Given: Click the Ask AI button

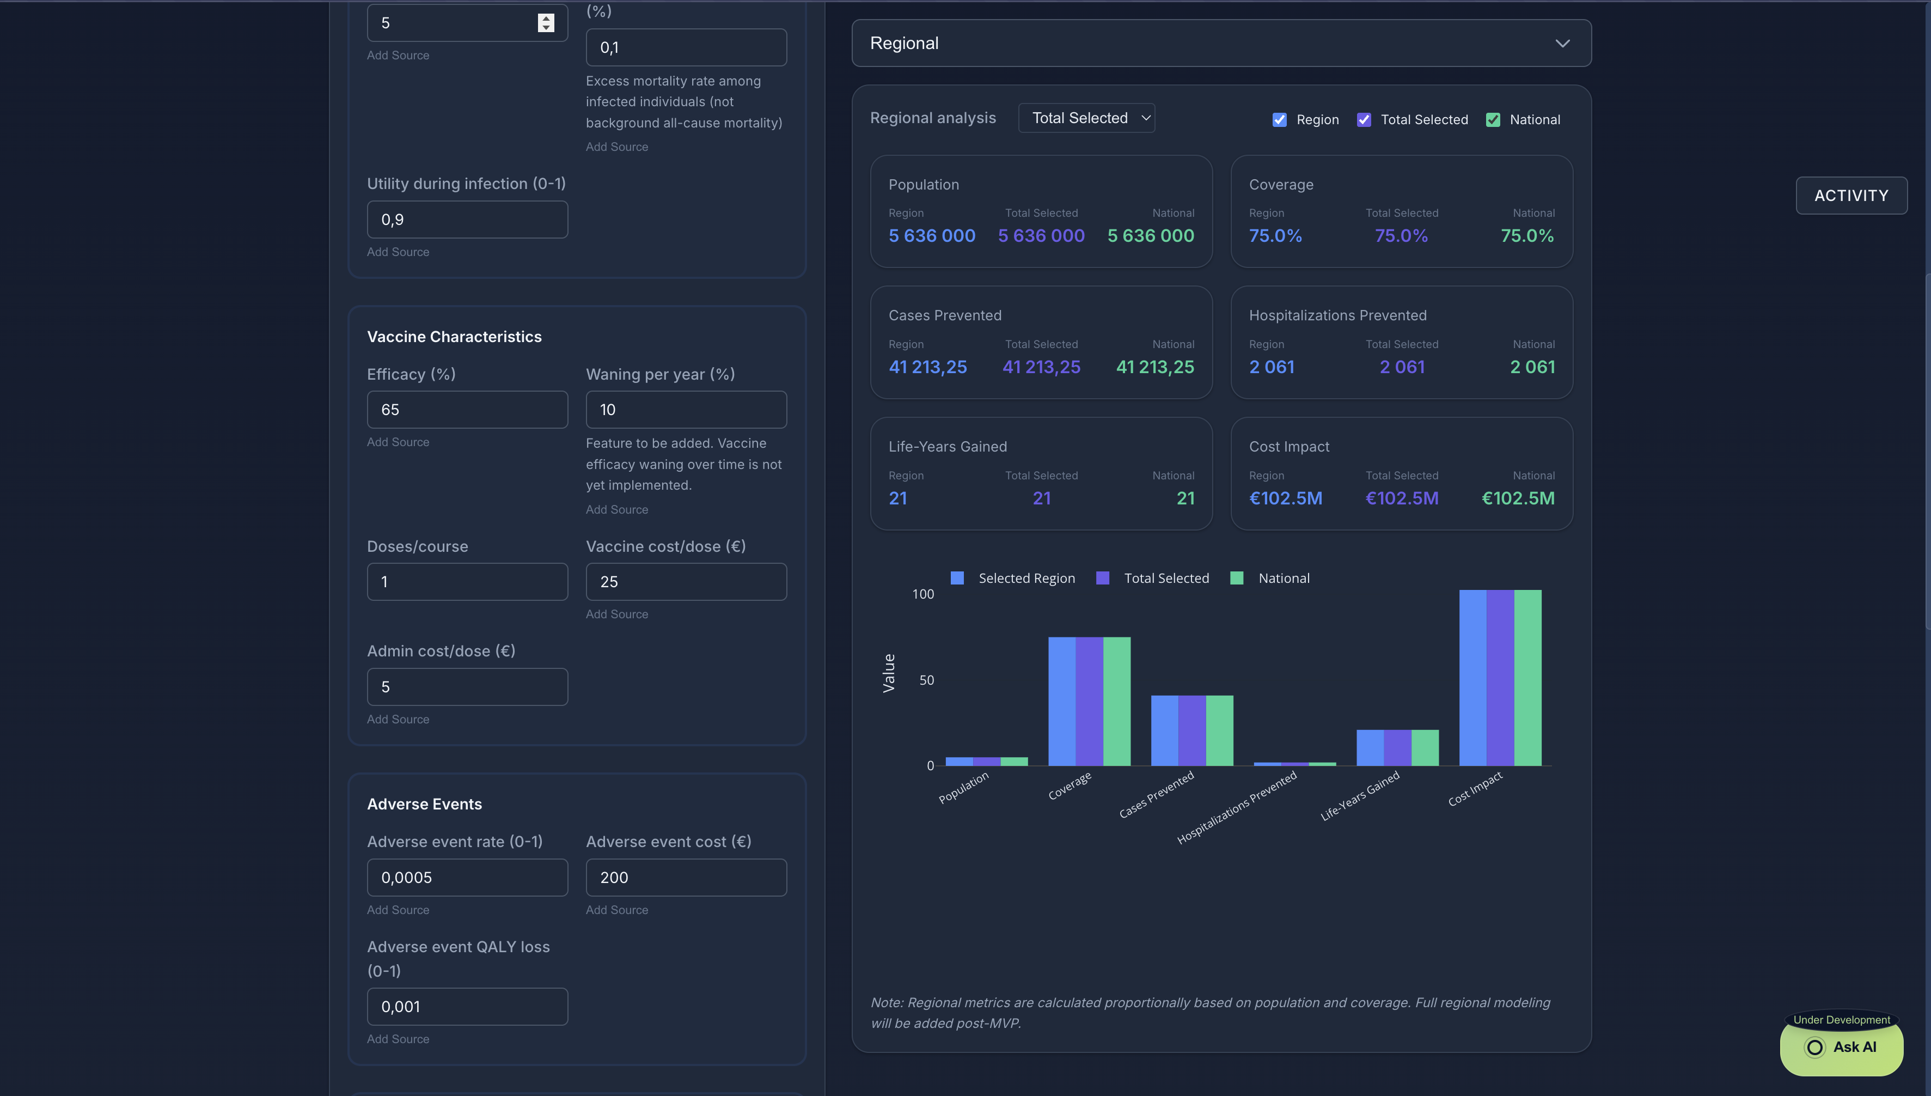Looking at the screenshot, I should click(1842, 1047).
